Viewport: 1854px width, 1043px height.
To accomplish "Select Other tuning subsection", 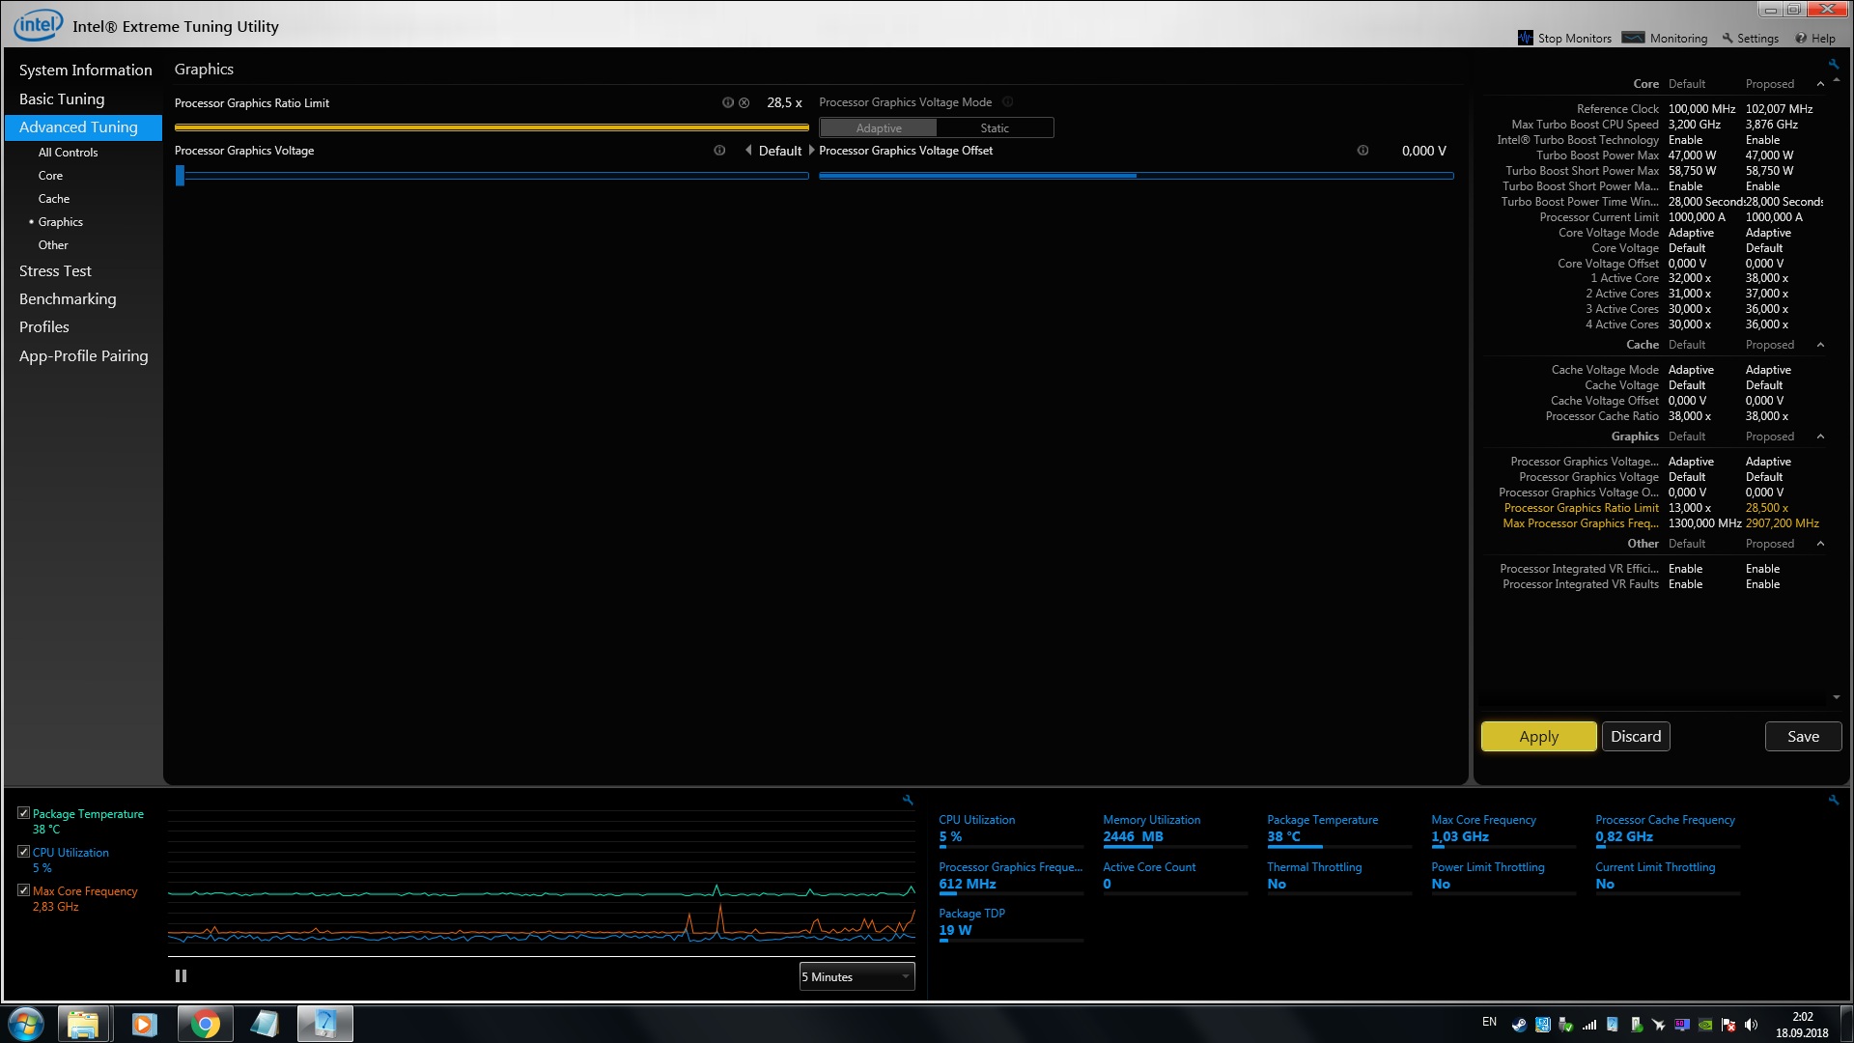I will (x=53, y=245).
